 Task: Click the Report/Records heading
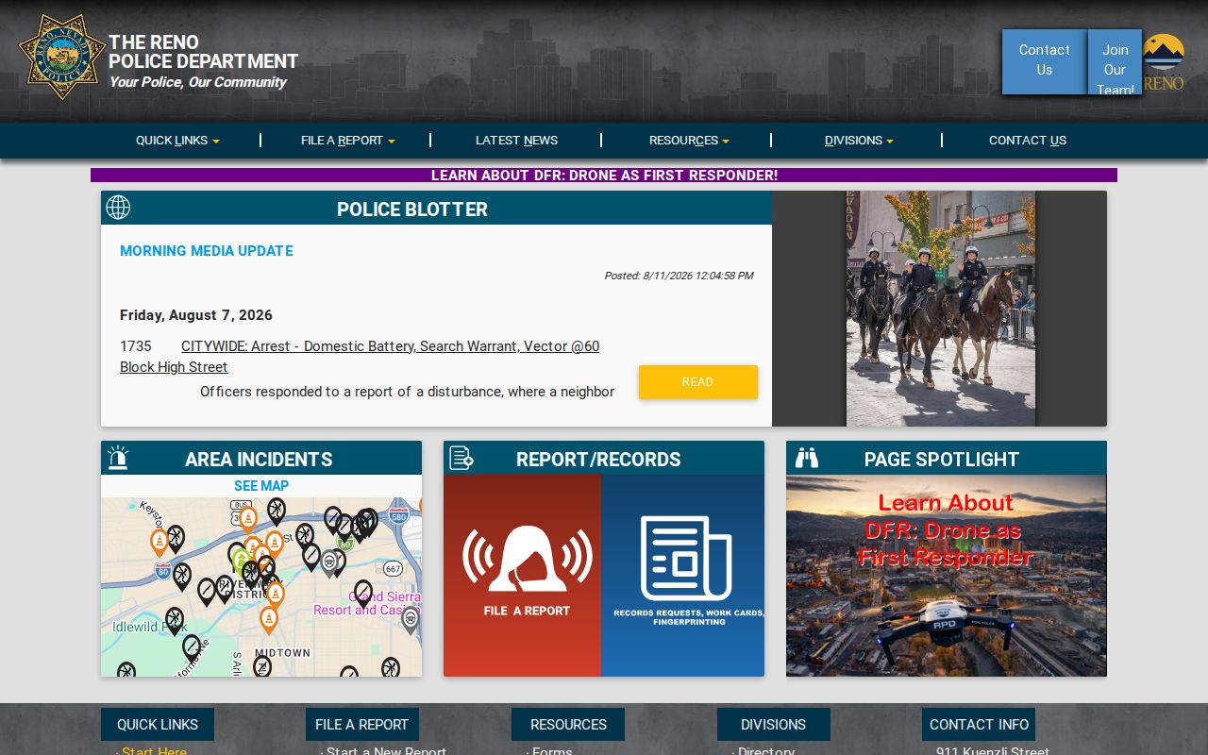pyautogui.click(x=598, y=460)
